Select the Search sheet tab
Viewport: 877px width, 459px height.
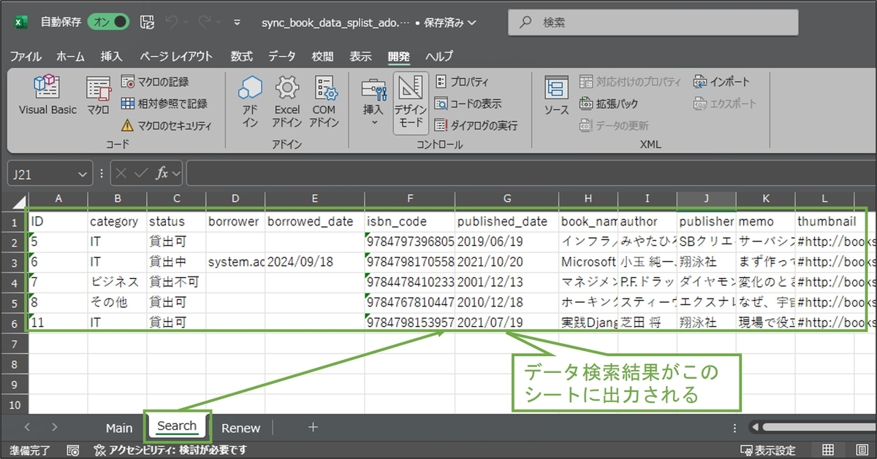[x=177, y=426]
